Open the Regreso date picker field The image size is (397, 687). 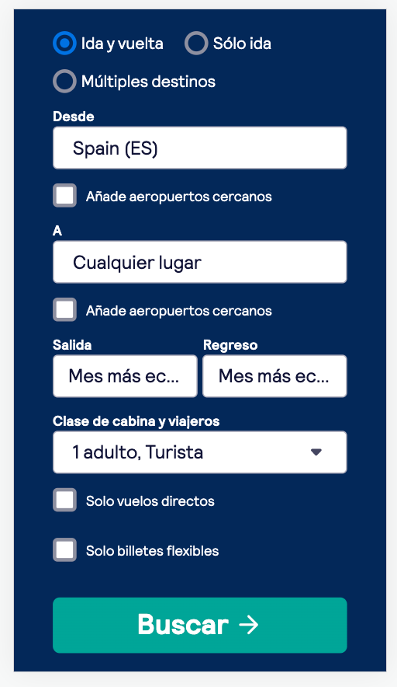point(275,376)
